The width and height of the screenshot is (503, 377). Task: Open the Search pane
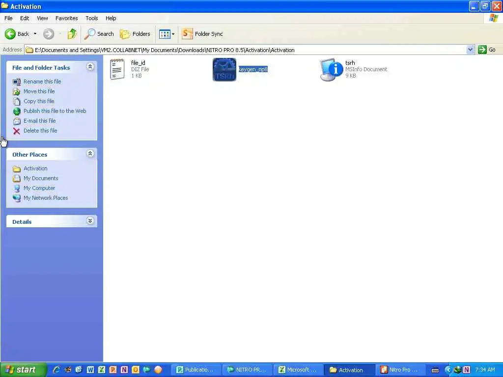tap(99, 34)
